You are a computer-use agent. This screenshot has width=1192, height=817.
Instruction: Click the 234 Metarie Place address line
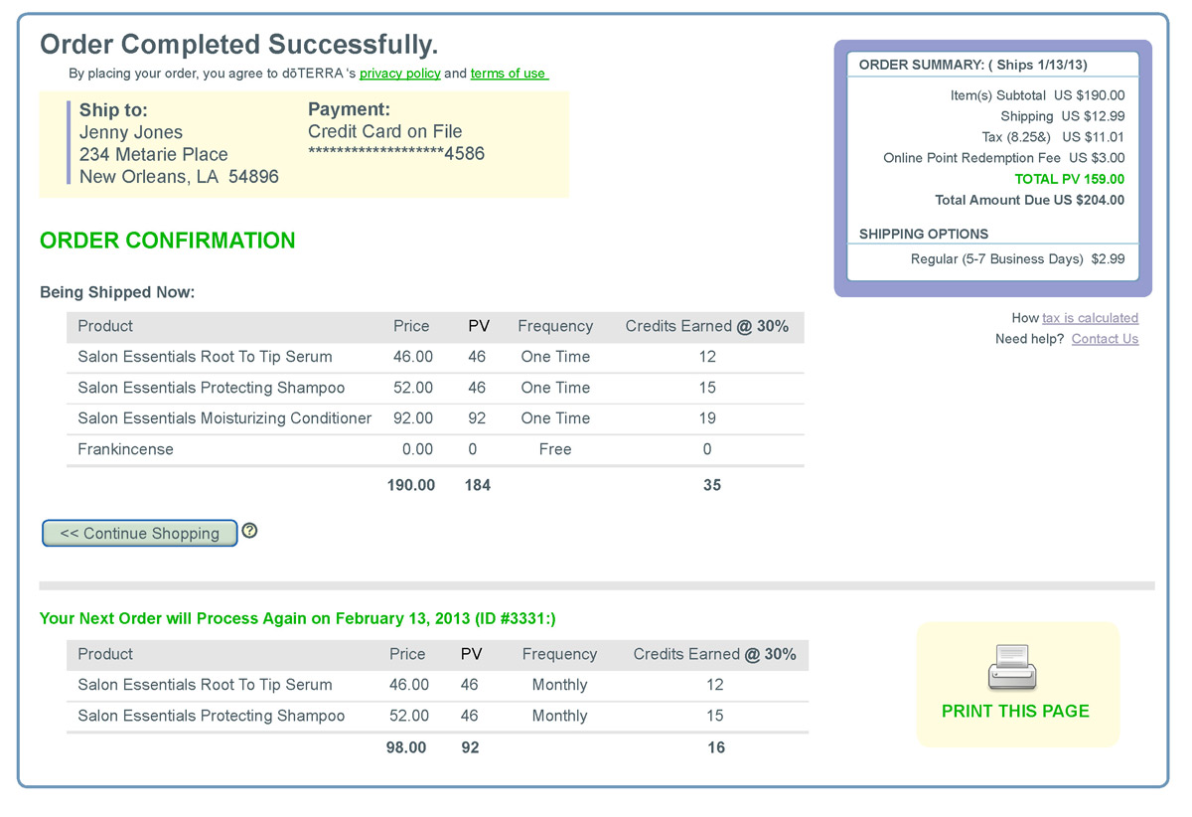point(154,154)
